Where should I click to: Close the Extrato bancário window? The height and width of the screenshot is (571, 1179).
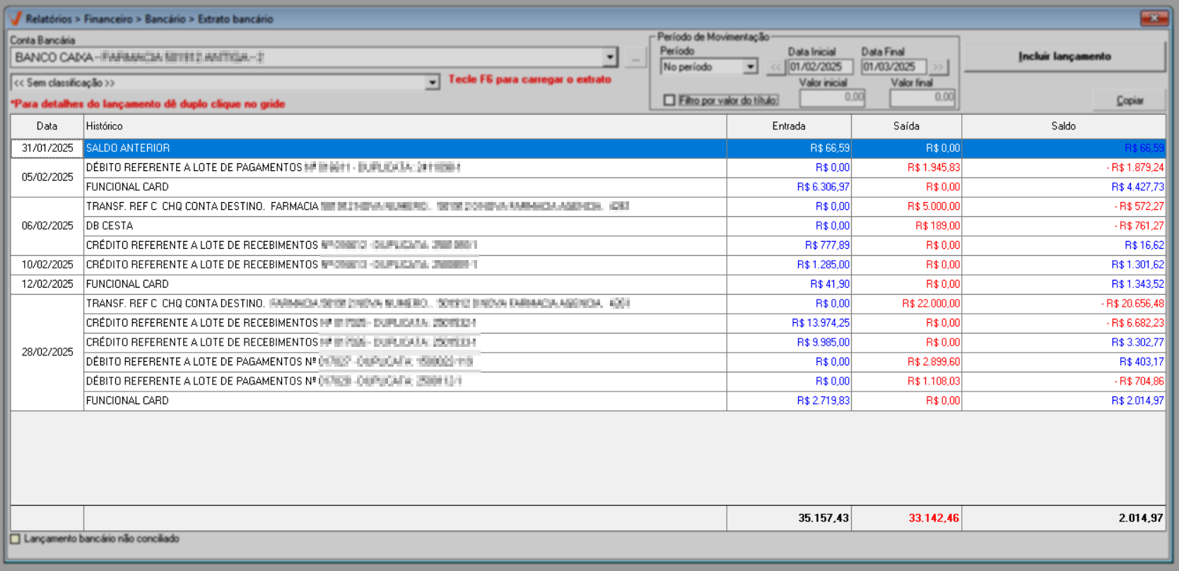[x=1154, y=18]
